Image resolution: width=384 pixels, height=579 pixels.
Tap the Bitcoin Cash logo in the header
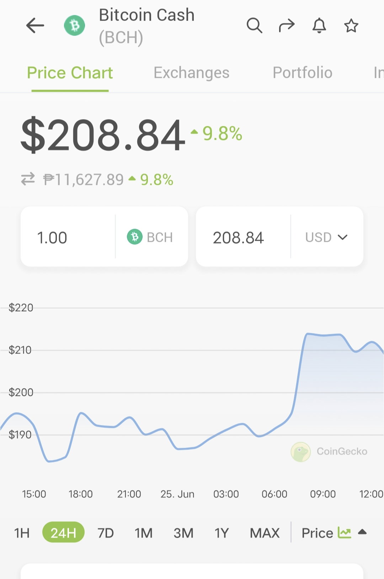(75, 26)
